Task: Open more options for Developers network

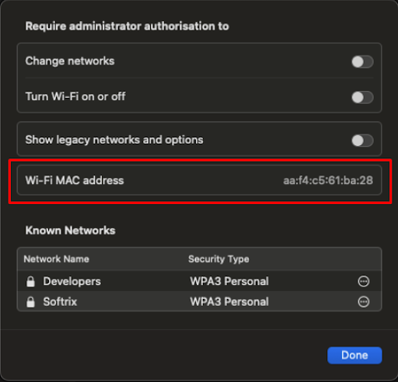Action: coord(363,281)
